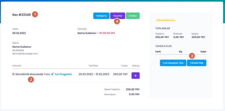Click the orange annotation marker number 1
Screen dimensions: 225x111
click(35, 14)
